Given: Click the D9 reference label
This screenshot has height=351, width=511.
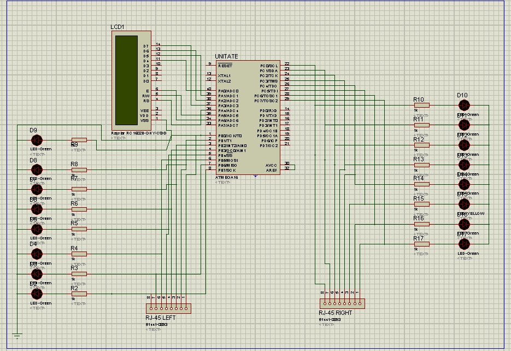Looking at the screenshot, I should coord(33,130).
